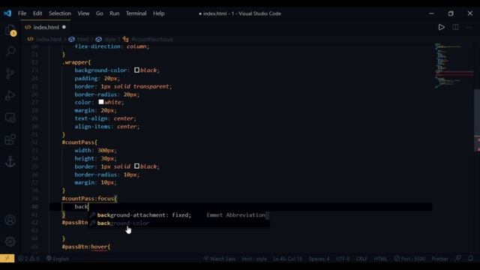Click the English status bar item

click(58, 259)
